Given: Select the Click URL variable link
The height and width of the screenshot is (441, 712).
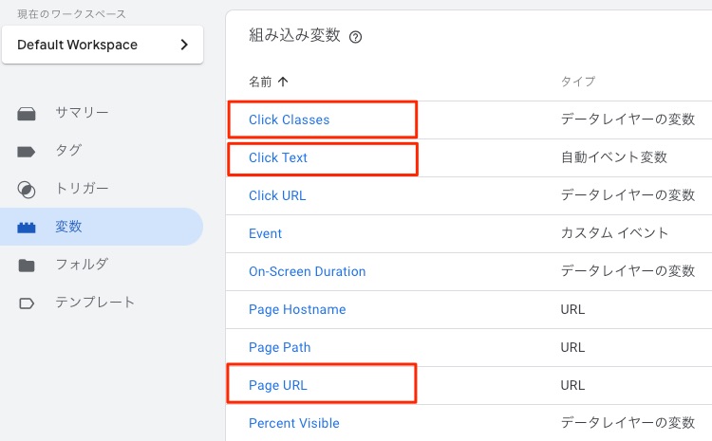Looking at the screenshot, I should pos(277,195).
